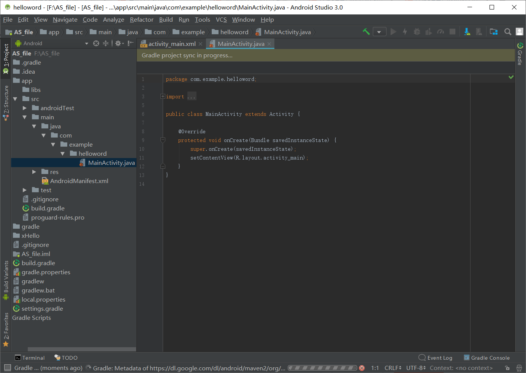Screen dimensions: 526x373
Task: Open the VCS menu
Action: (x=221, y=19)
